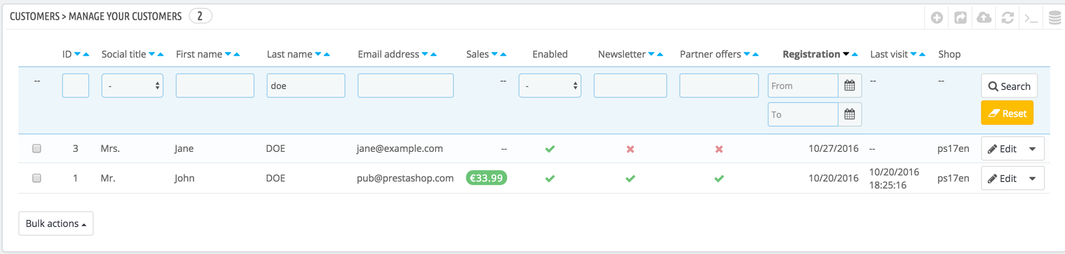Image resolution: width=1065 pixels, height=254 pixels.
Task: Expand the Edit dropdown arrow for Jane
Action: tap(1033, 149)
